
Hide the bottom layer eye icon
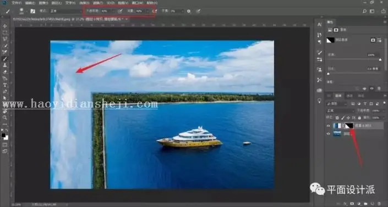[329, 133]
